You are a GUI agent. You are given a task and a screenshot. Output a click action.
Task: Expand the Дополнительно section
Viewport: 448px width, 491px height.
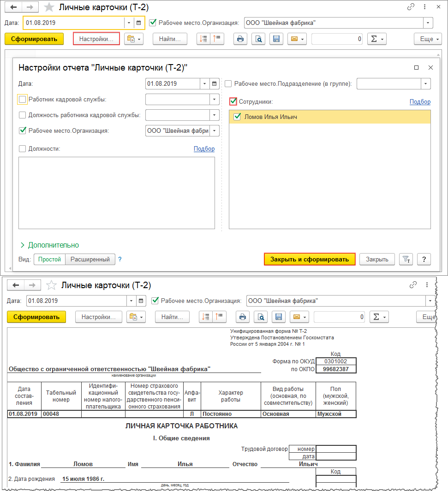50,245
